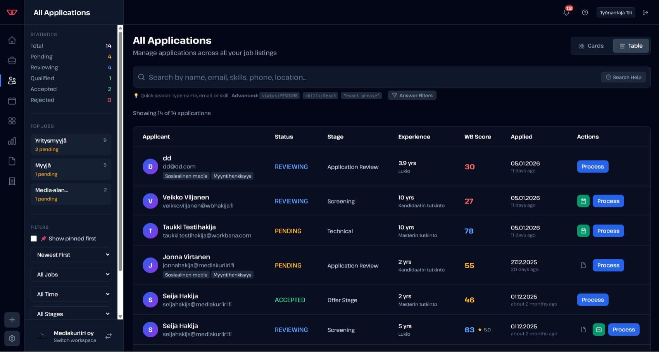The width and height of the screenshot is (659, 352).
Task: Select the Table view tab
Action: tap(631, 46)
